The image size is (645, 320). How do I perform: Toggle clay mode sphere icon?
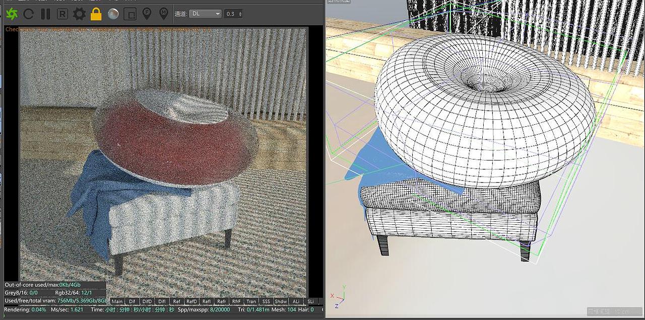click(113, 14)
